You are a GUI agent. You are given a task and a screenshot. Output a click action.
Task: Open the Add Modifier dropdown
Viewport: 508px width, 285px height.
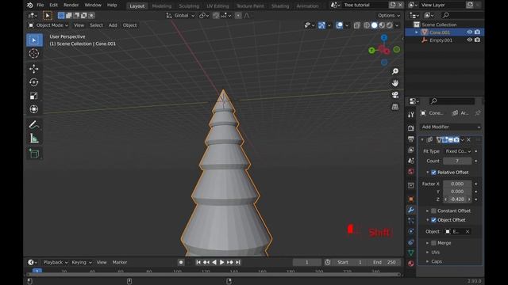451,127
